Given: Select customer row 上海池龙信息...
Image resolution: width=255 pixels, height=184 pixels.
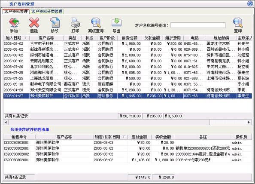Looking at the screenshot, I should [x=127, y=78].
